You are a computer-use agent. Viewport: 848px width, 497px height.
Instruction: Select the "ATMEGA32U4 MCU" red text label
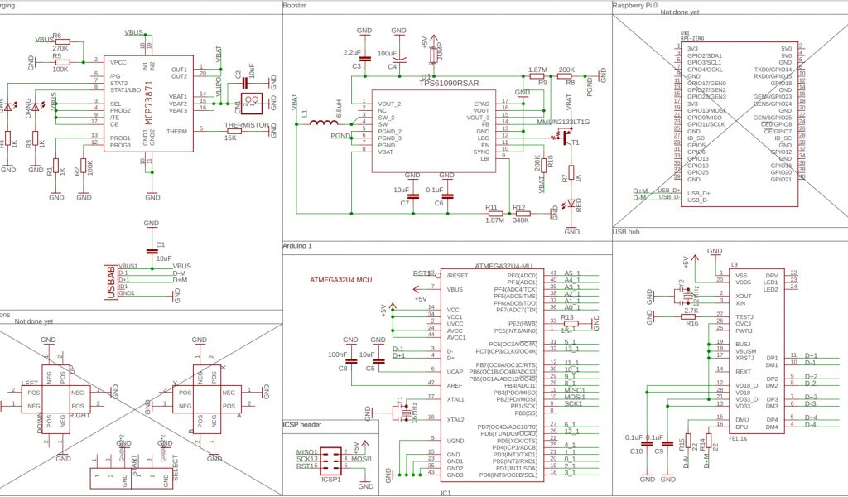(341, 281)
